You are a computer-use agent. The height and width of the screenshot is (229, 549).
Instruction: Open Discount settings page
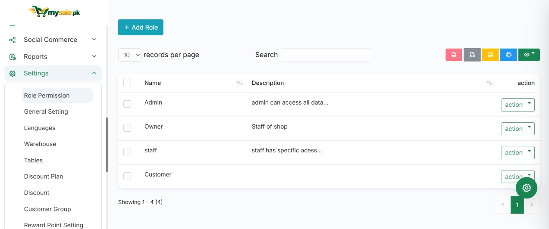coord(37,193)
